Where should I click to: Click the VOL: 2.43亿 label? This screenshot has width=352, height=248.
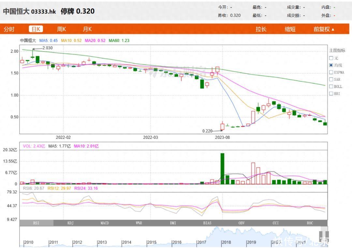tap(34, 146)
